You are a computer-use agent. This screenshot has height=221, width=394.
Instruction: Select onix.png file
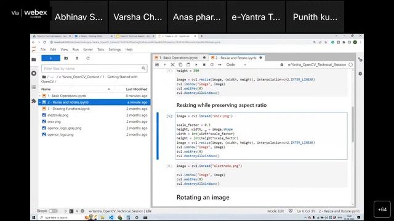(94, 122)
